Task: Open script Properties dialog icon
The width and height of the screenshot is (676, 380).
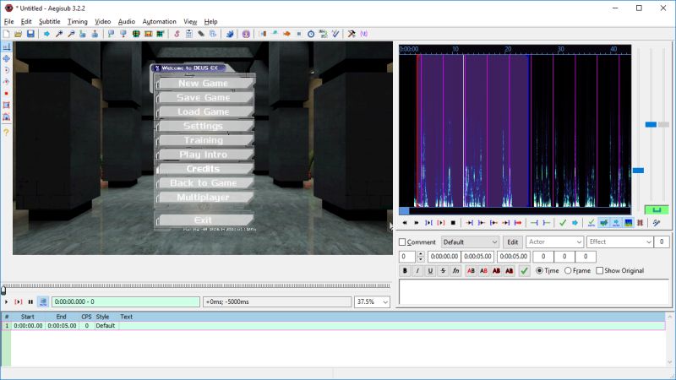Action: coord(188,34)
